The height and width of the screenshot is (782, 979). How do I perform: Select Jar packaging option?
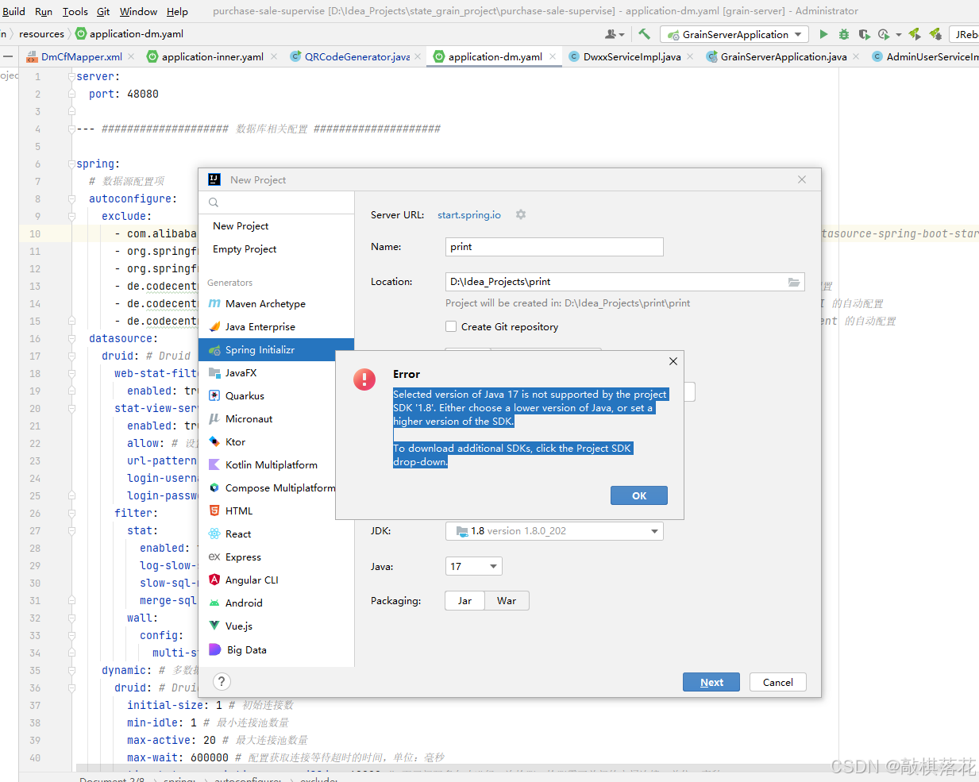(x=464, y=600)
